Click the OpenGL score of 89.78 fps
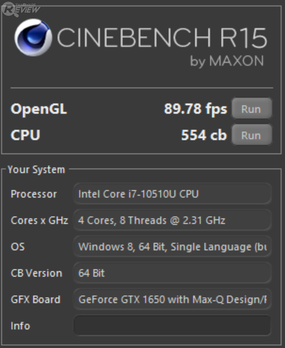Screen dimensions: 285x348 point(195,109)
